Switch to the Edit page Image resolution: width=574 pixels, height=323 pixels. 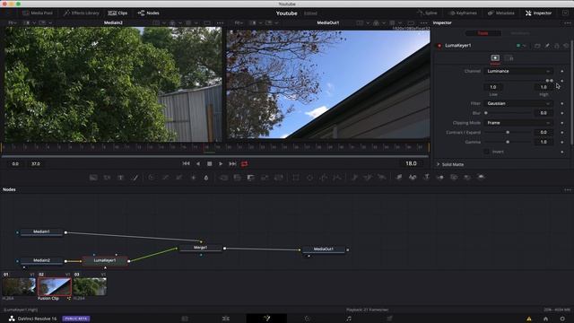[x=226, y=319]
